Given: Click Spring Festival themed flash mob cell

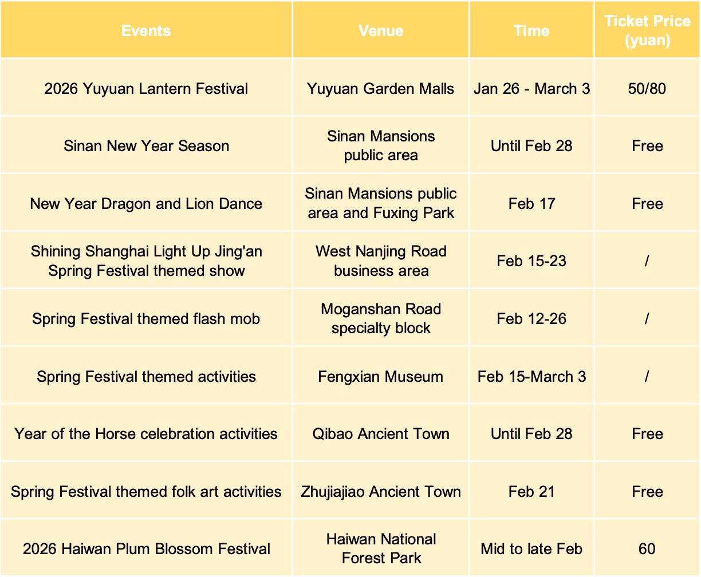Looking at the screenshot, I should 146,319.
